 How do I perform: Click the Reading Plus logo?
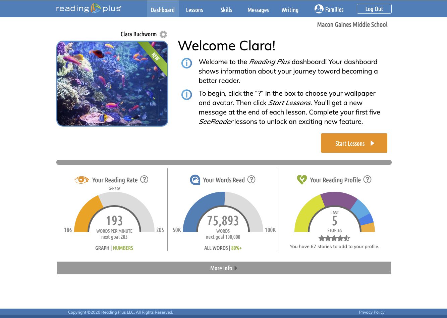click(x=89, y=9)
